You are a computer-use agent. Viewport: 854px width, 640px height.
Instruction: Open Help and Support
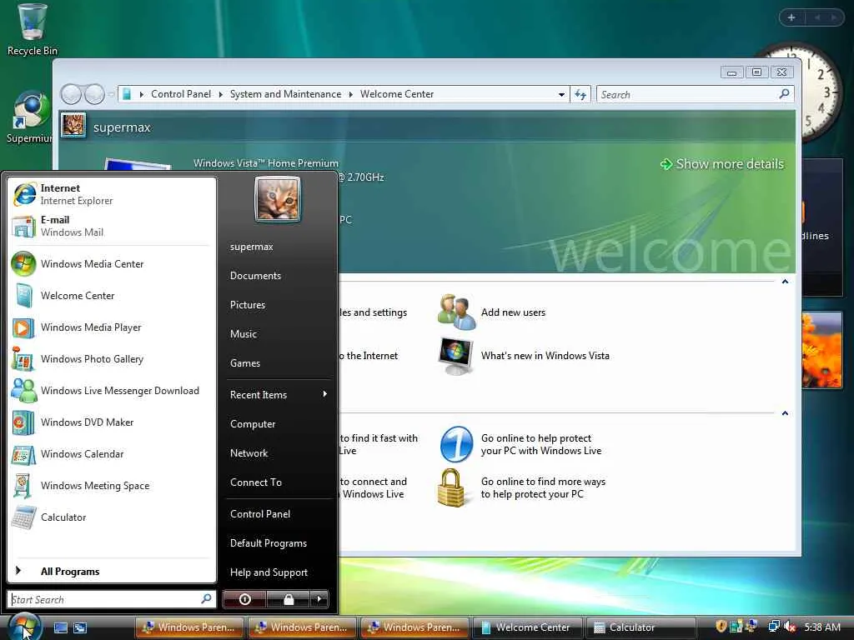click(x=278, y=572)
